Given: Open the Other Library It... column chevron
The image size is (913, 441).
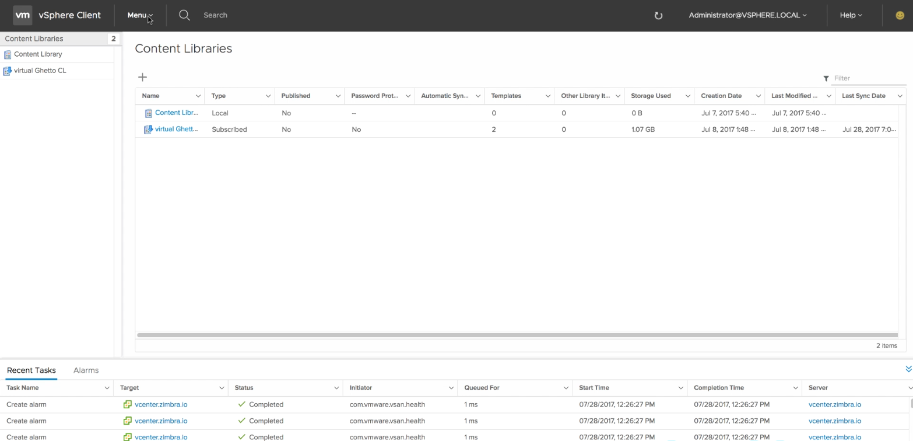Looking at the screenshot, I should [618, 96].
